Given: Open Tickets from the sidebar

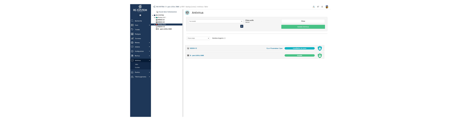Looking at the screenshot, I should click(x=137, y=30).
